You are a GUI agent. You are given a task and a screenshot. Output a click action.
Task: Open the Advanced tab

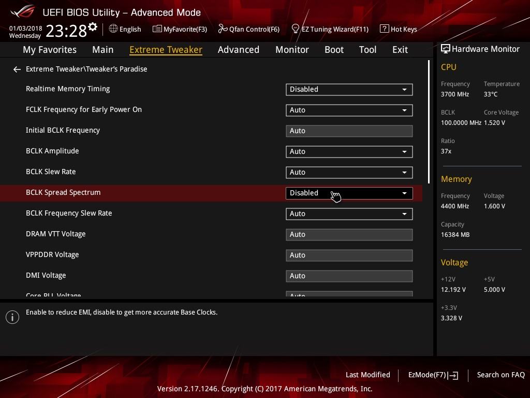click(x=238, y=50)
